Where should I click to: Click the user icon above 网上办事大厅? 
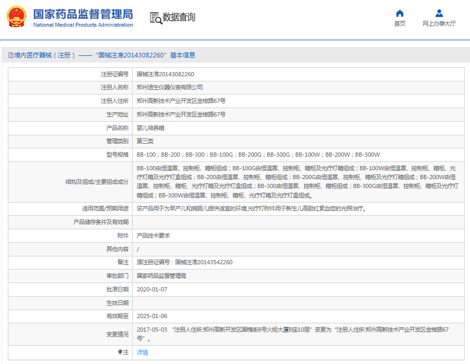[x=439, y=14]
